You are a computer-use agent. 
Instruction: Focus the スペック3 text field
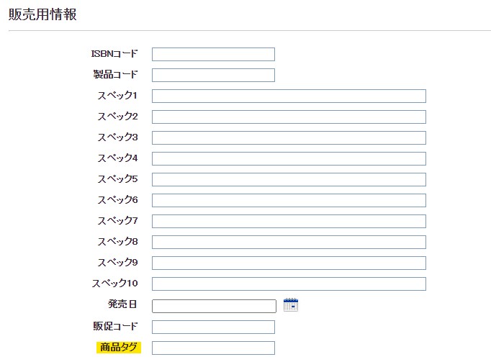[289, 138]
